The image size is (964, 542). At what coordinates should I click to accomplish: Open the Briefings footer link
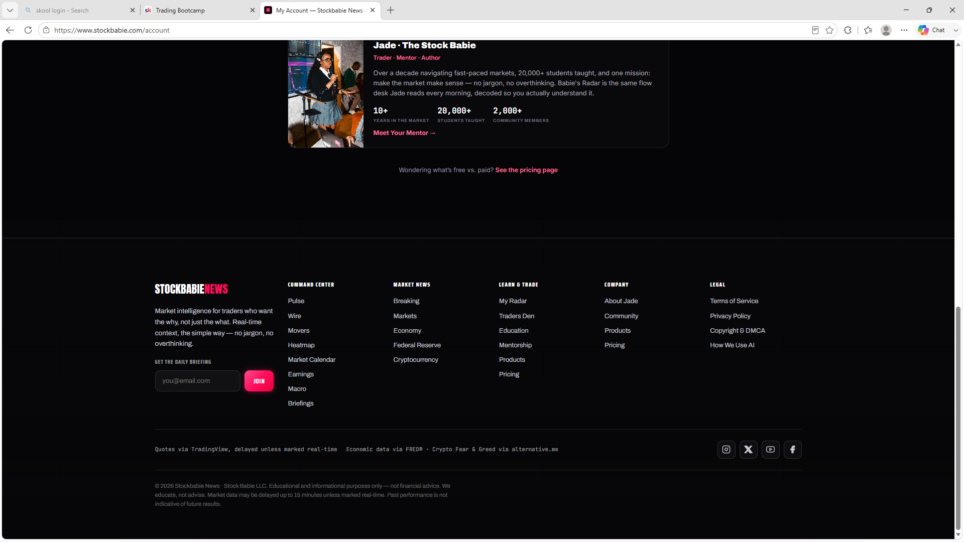pos(301,403)
